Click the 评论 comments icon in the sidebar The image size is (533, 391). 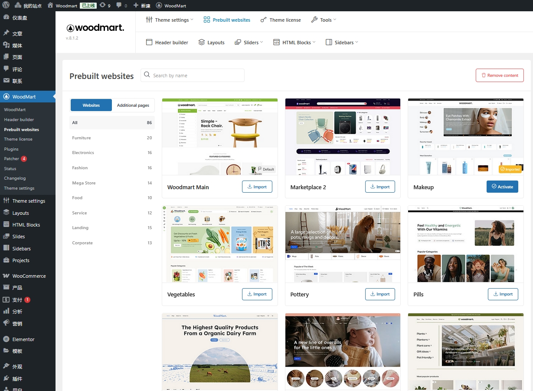6,69
